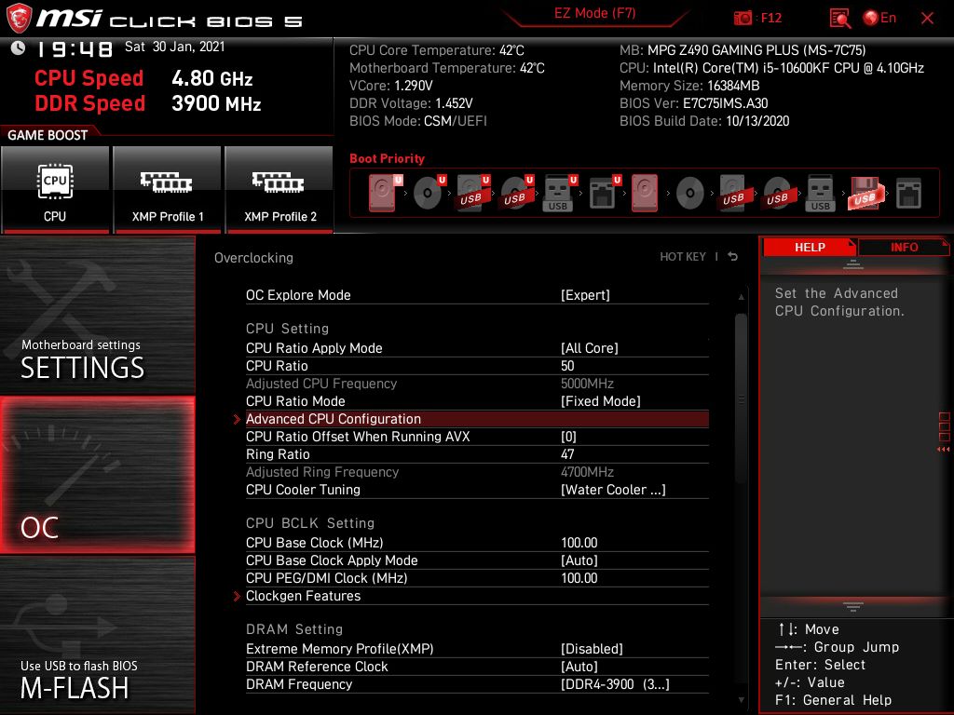Select the UEFI hard disk boot device icon
The height and width of the screenshot is (715, 954).
385,193
